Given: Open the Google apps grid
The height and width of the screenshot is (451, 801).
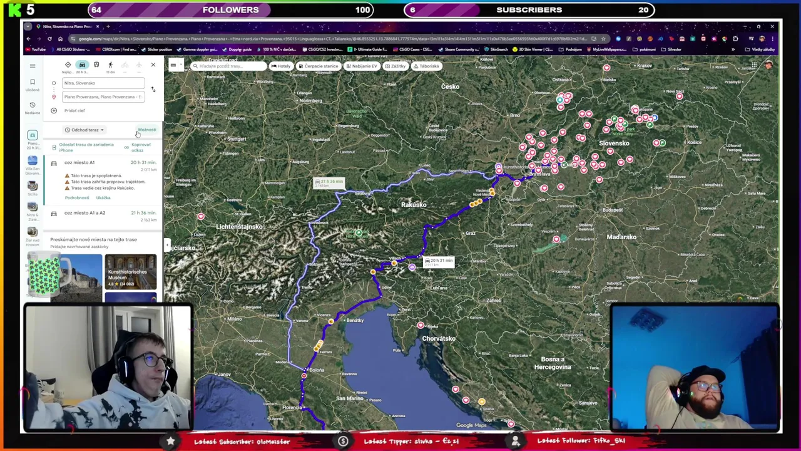Looking at the screenshot, I should click(754, 65).
